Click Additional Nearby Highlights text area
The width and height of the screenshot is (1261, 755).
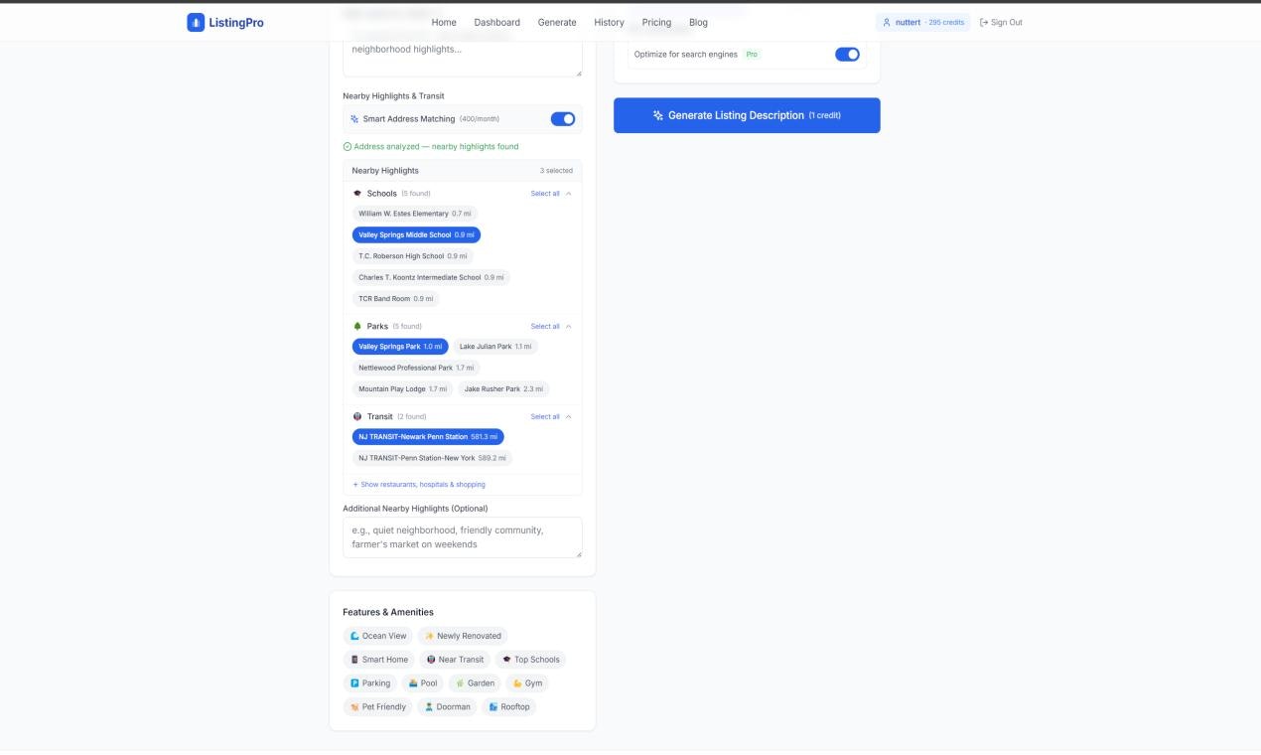point(463,537)
